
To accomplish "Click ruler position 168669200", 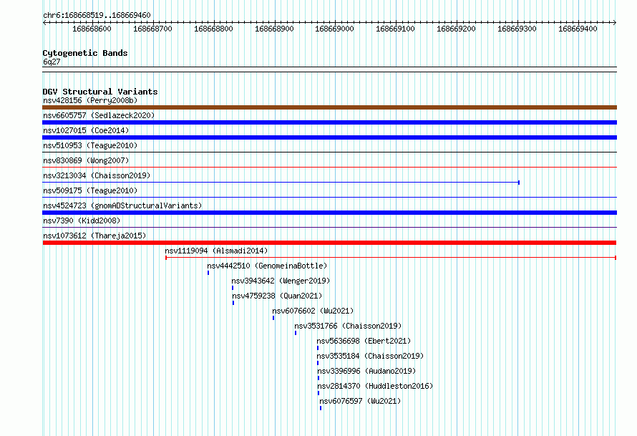I will pyautogui.click(x=456, y=29).
